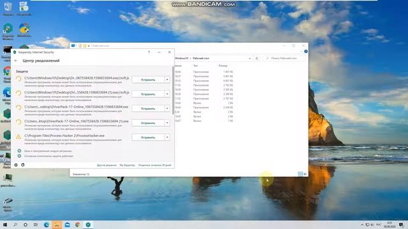Open Kaspersky settings gear icon
Viewport: 408px width, 229px height.
(16, 165)
